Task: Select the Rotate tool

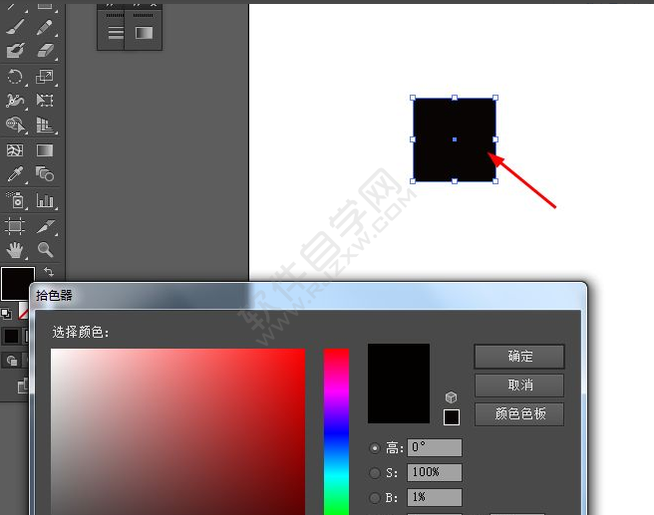Action: pyautogui.click(x=15, y=77)
